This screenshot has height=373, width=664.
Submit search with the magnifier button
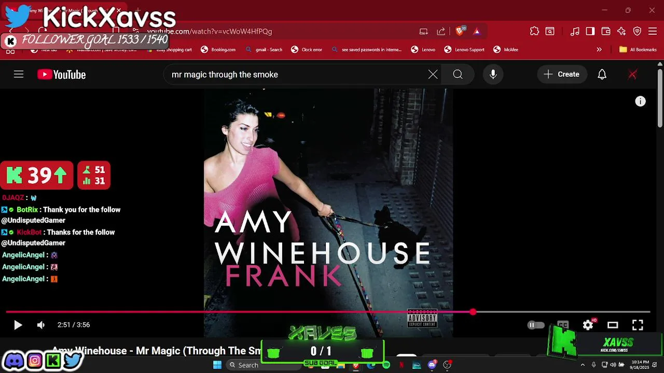click(458, 75)
